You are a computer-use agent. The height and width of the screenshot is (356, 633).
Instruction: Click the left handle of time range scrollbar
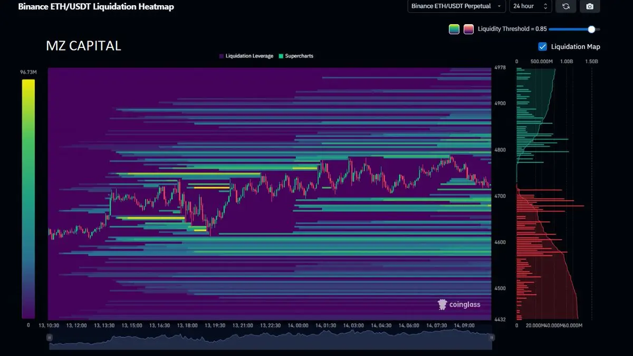tap(49, 338)
